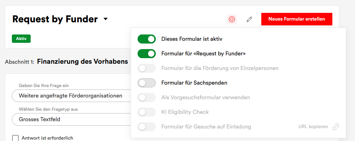Click 'Neues Formular erstellen' button
Image resolution: width=355 pixels, height=141 pixels.
click(x=296, y=19)
